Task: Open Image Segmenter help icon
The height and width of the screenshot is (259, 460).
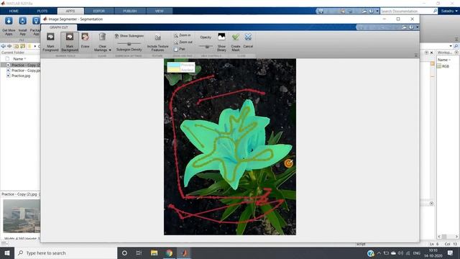Action: coord(411,27)
